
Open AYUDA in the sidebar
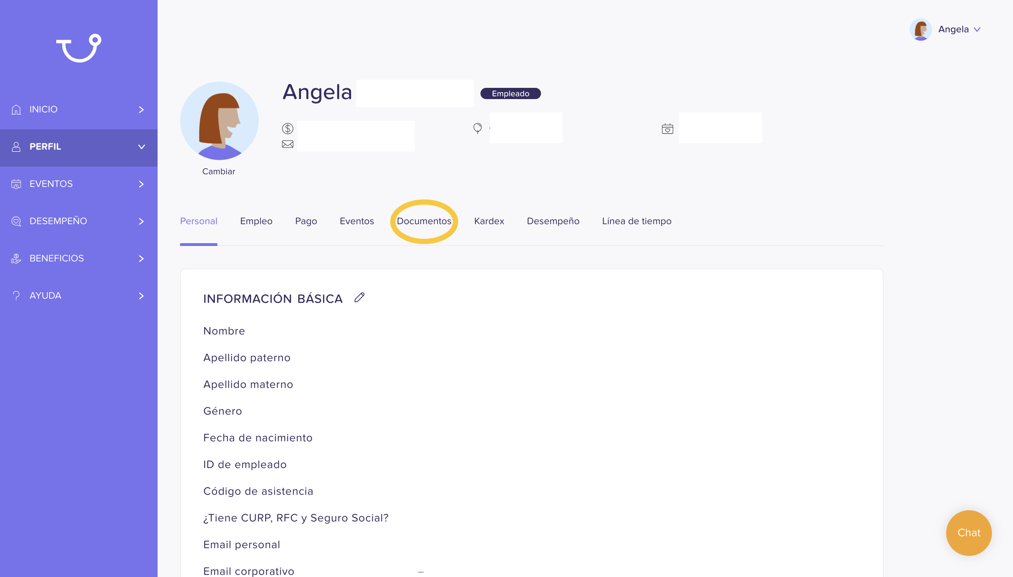point(78,296)
